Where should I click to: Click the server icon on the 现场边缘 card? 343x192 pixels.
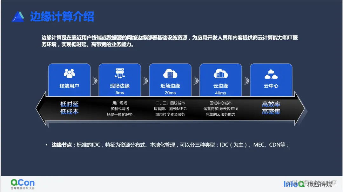pyautogui.click(x=120, y=73)
